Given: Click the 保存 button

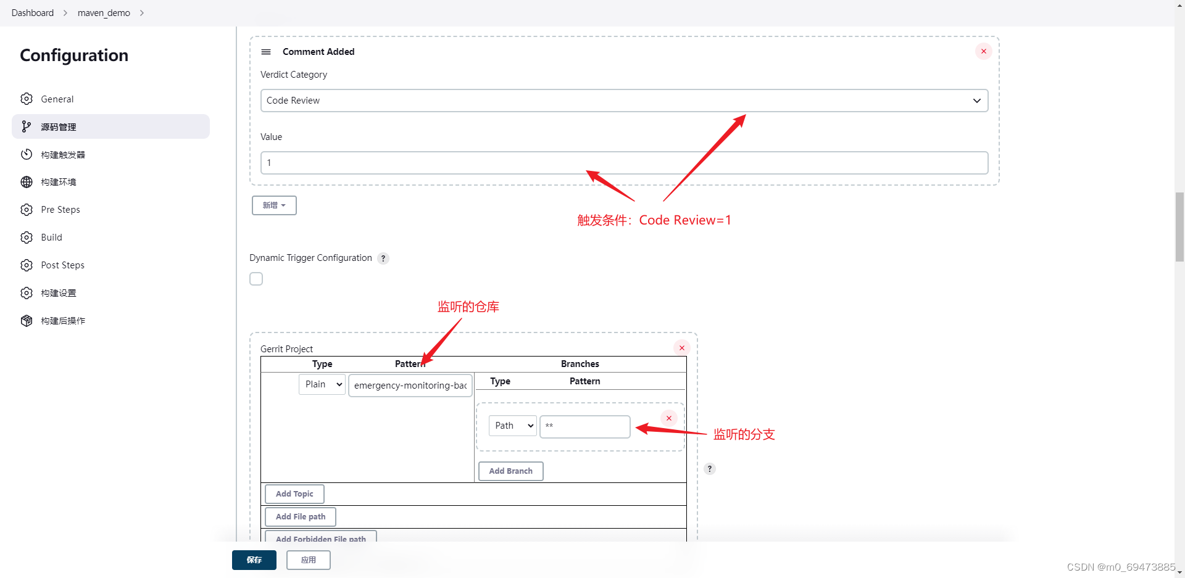Looking at the screenshot, I should pyautogui.click(x=254, y=560).
